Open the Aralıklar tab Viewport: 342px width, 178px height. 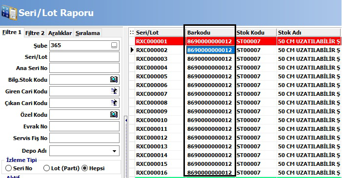(60, 33)
